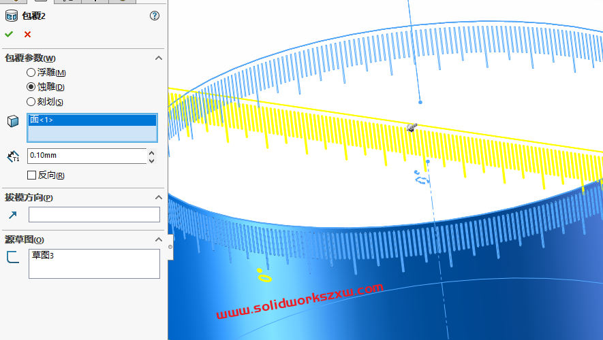Collapse the 源草图 section
This screenshot has width=603, height=340.
(x=159, y=240)
